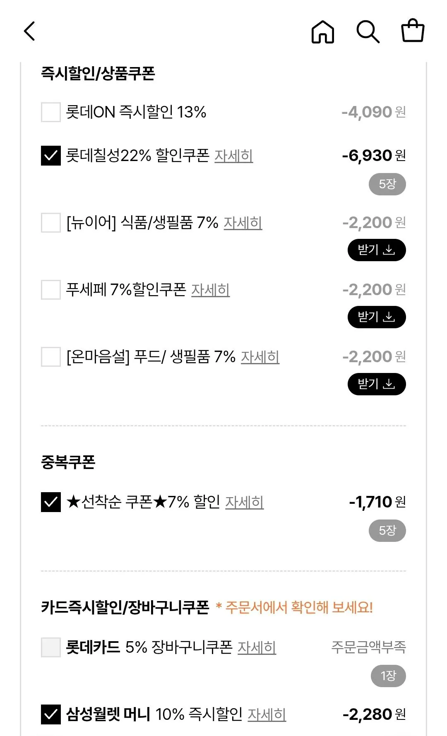Show 자세히 for 롯데카드 5% 장바구니쿠폰
This screenshot has width=447, height=736.
(257, 647)
